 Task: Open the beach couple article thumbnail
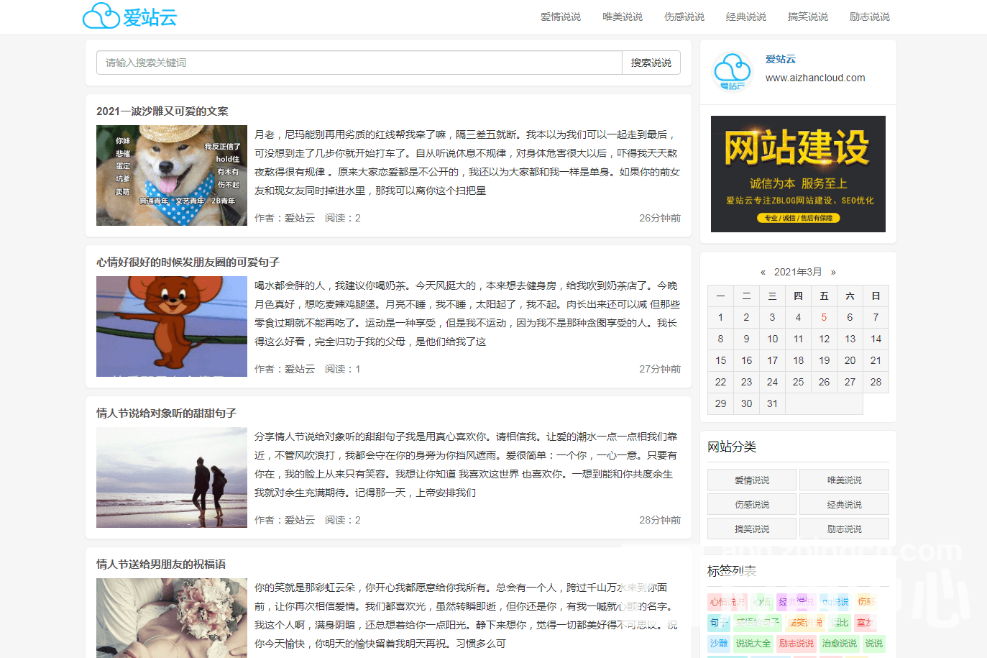coord(172,477)
